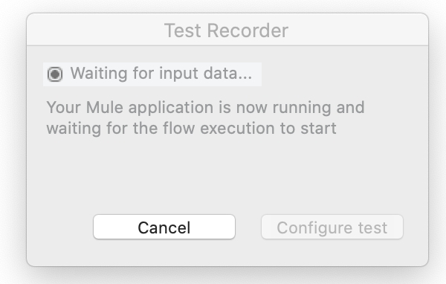Click the Test Recorder title bar
The width and height of the screenshot is (446, 284).
(227, 30)
